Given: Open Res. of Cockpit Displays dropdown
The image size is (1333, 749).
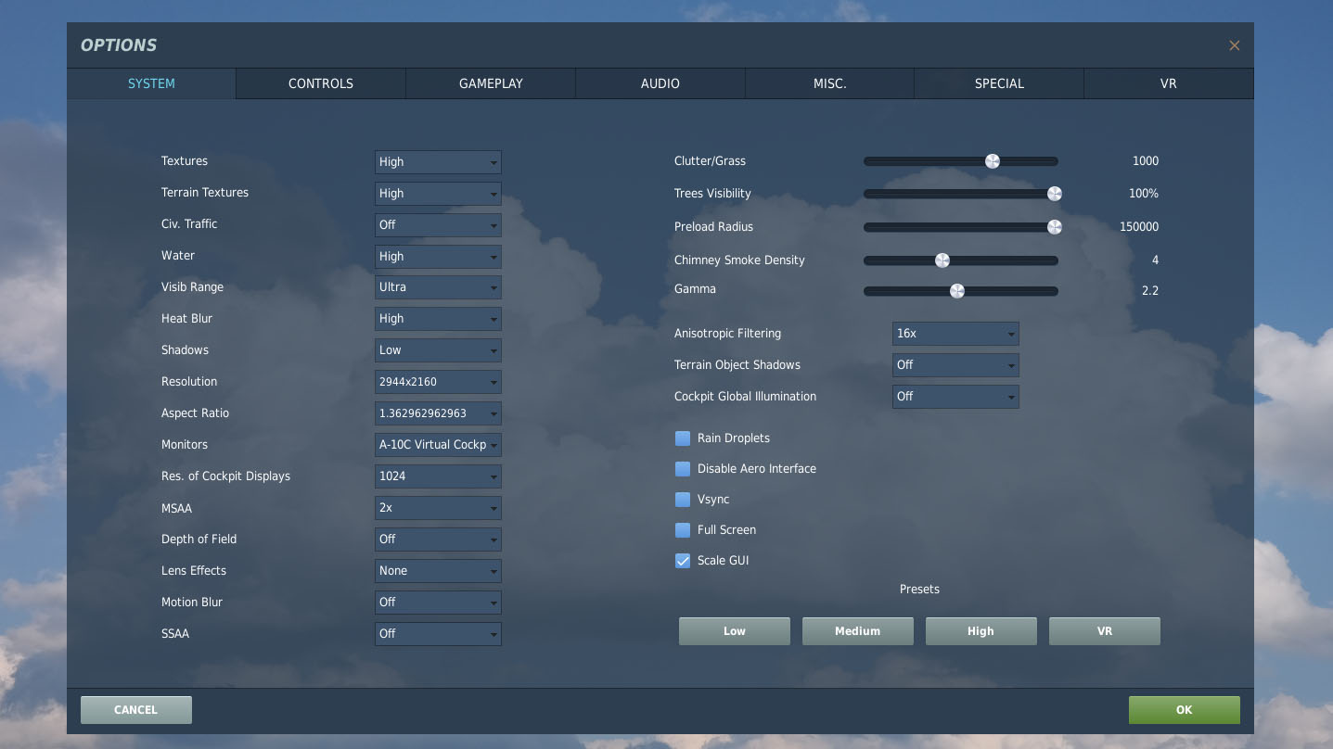Looking at the screenshot, I should 438,476.
